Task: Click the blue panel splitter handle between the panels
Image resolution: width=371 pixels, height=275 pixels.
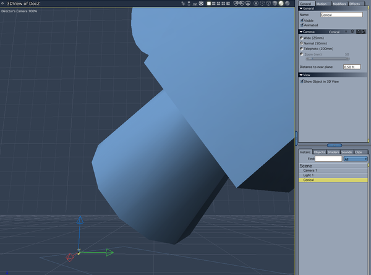Action: click(335, 145)
